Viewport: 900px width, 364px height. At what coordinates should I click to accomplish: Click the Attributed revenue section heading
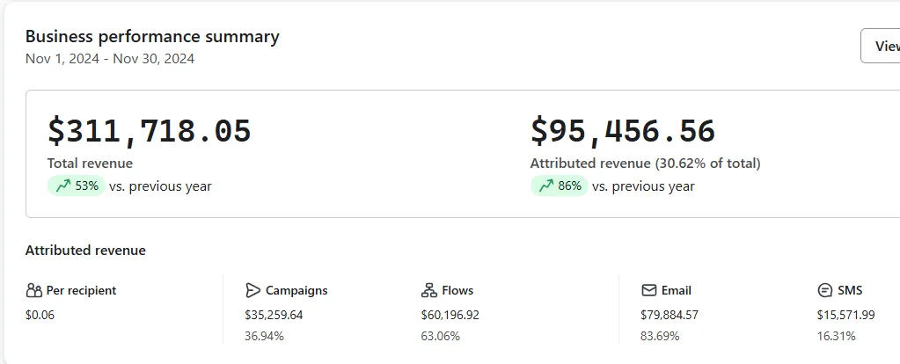85,251
